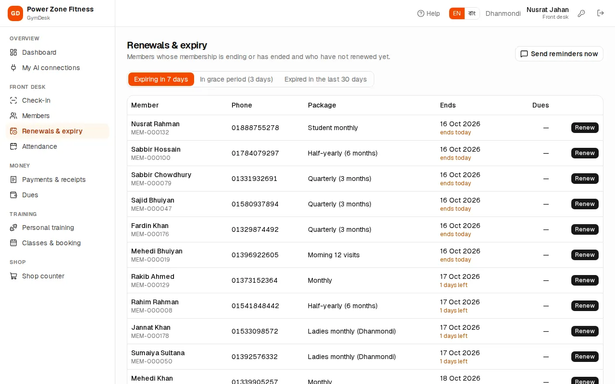Click the Payments & receipts document icon
Viewport: 615px width, 384px height.
point(13,180)
